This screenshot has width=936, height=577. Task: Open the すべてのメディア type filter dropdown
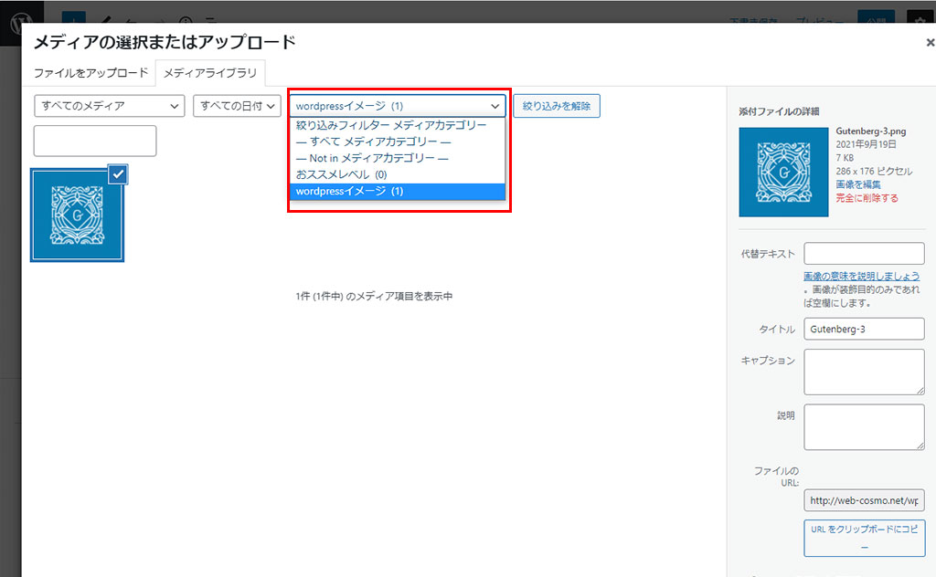click(109, 106)
